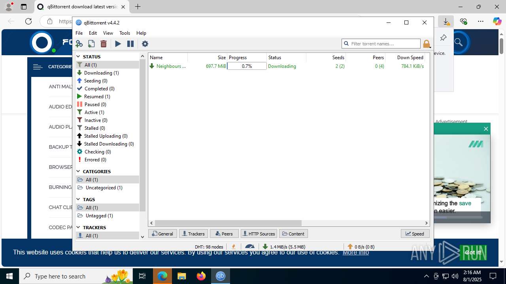
Task: Open the Tools menu
Action: tap(125, 33)
